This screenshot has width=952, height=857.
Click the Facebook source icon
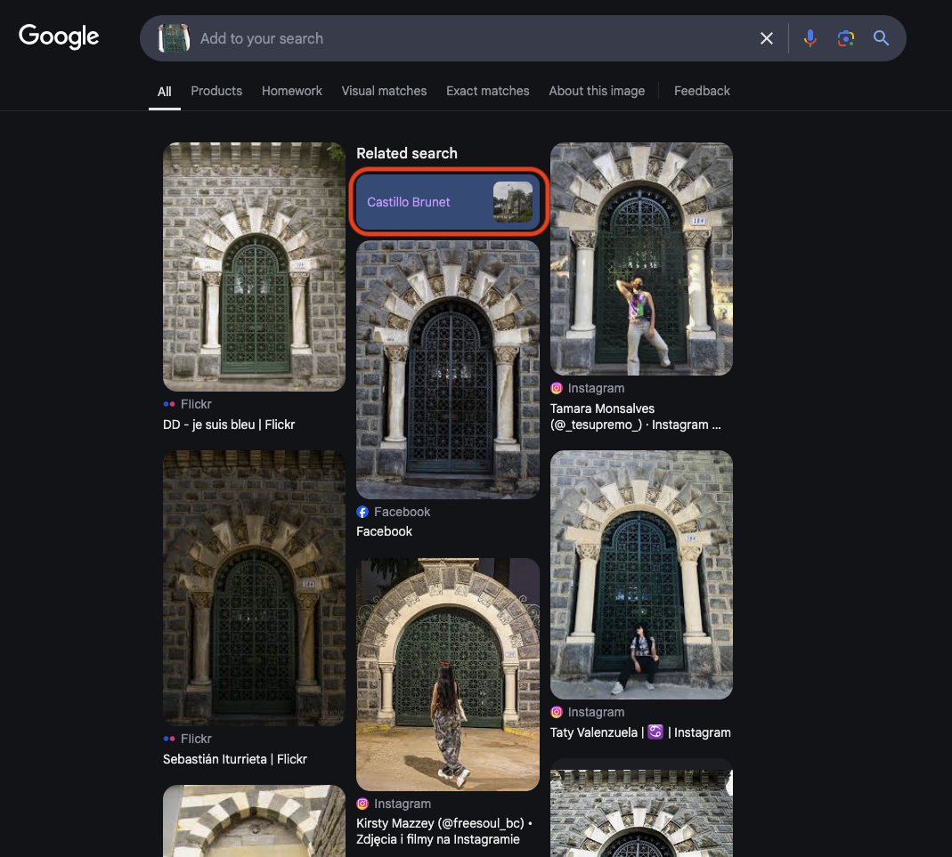362,512
